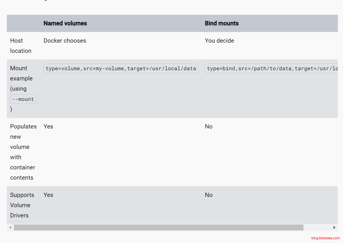Click No in the Populates new volume row
The image size is (343, 243).
click(x=208, y=126)
